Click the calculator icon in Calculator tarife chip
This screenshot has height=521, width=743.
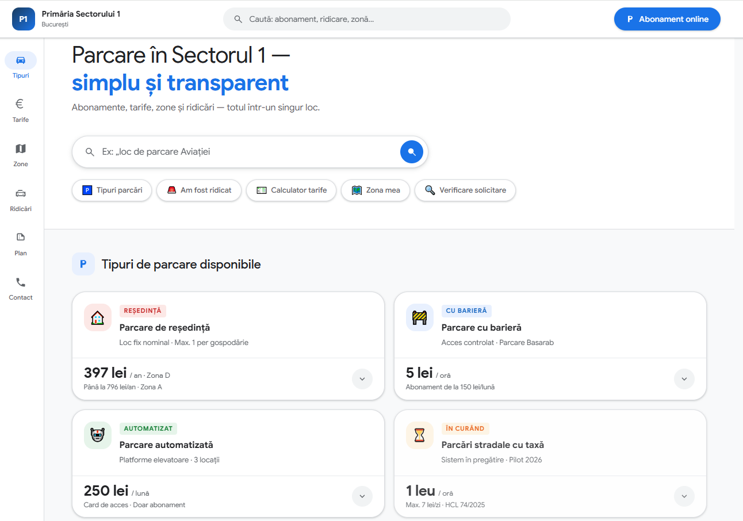[262, 190]
